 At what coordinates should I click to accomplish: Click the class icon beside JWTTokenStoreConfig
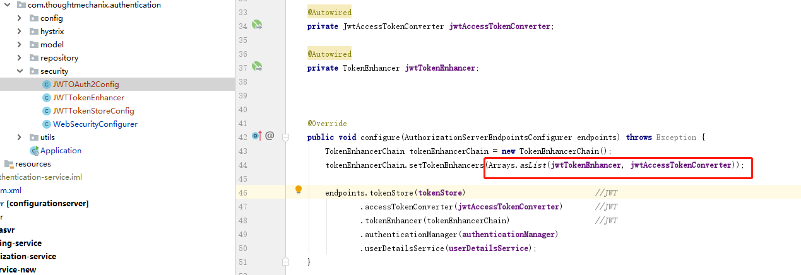coord(46,111)
